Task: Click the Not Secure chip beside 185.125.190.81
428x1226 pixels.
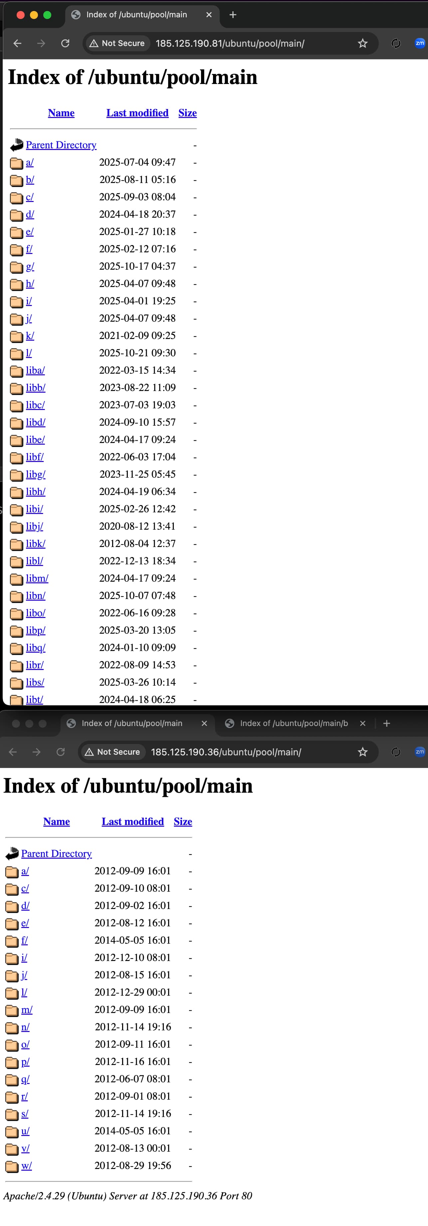Action: tap(117, 43)
